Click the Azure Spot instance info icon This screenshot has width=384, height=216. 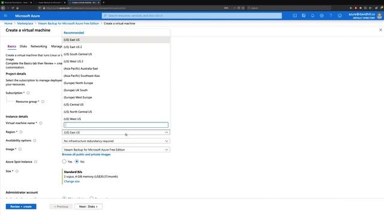tap(35, 161)
